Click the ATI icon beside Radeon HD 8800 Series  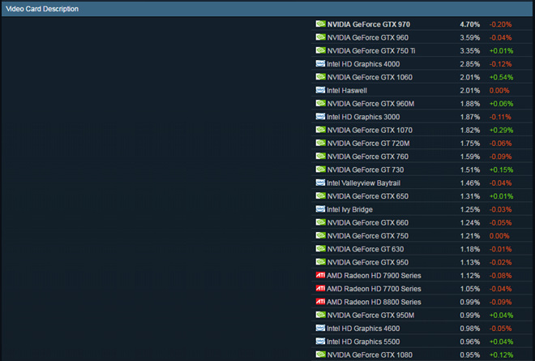click(x=320, y=302)
